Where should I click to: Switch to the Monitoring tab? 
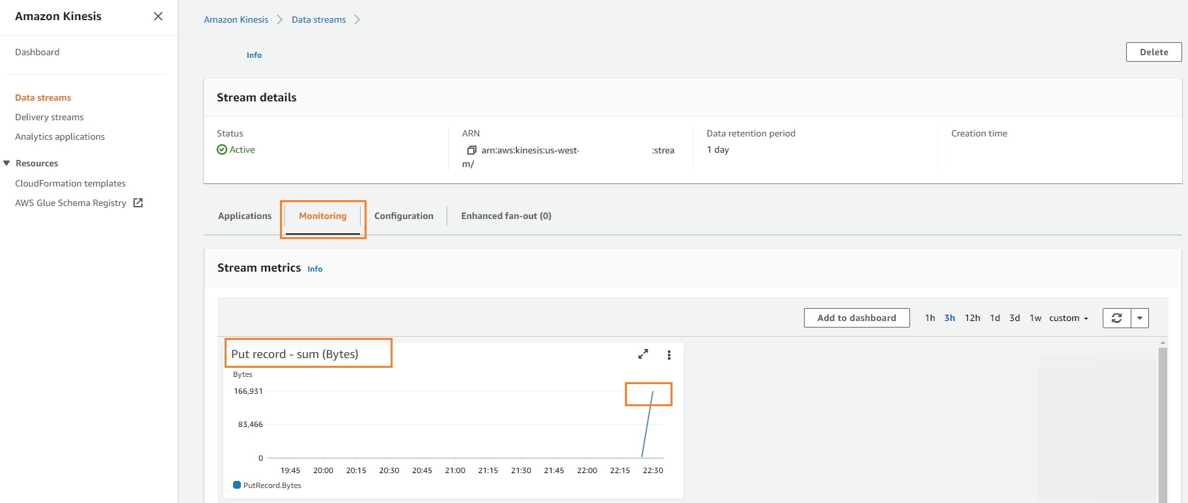323,216
